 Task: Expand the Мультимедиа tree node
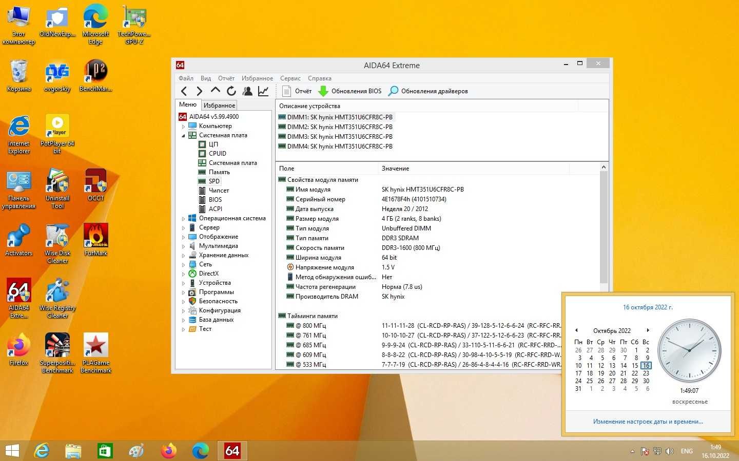click(183, 246)
